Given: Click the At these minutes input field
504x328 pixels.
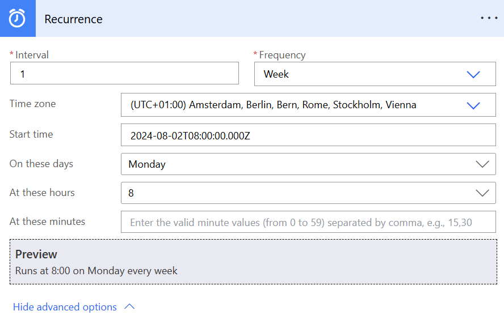Looking at the screenshot, I should [x=308, y=222].
